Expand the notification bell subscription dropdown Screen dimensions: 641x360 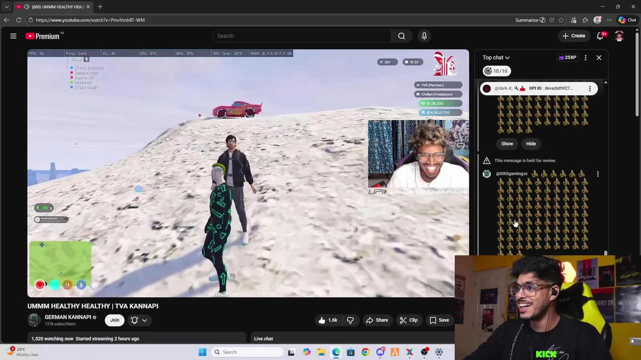(139, 320)
